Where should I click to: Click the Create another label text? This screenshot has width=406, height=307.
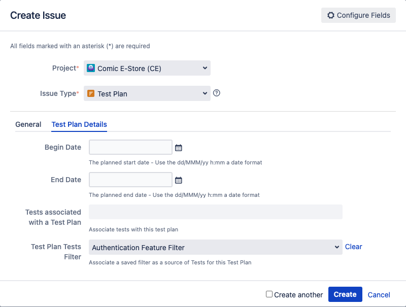(x=298, y=295)
